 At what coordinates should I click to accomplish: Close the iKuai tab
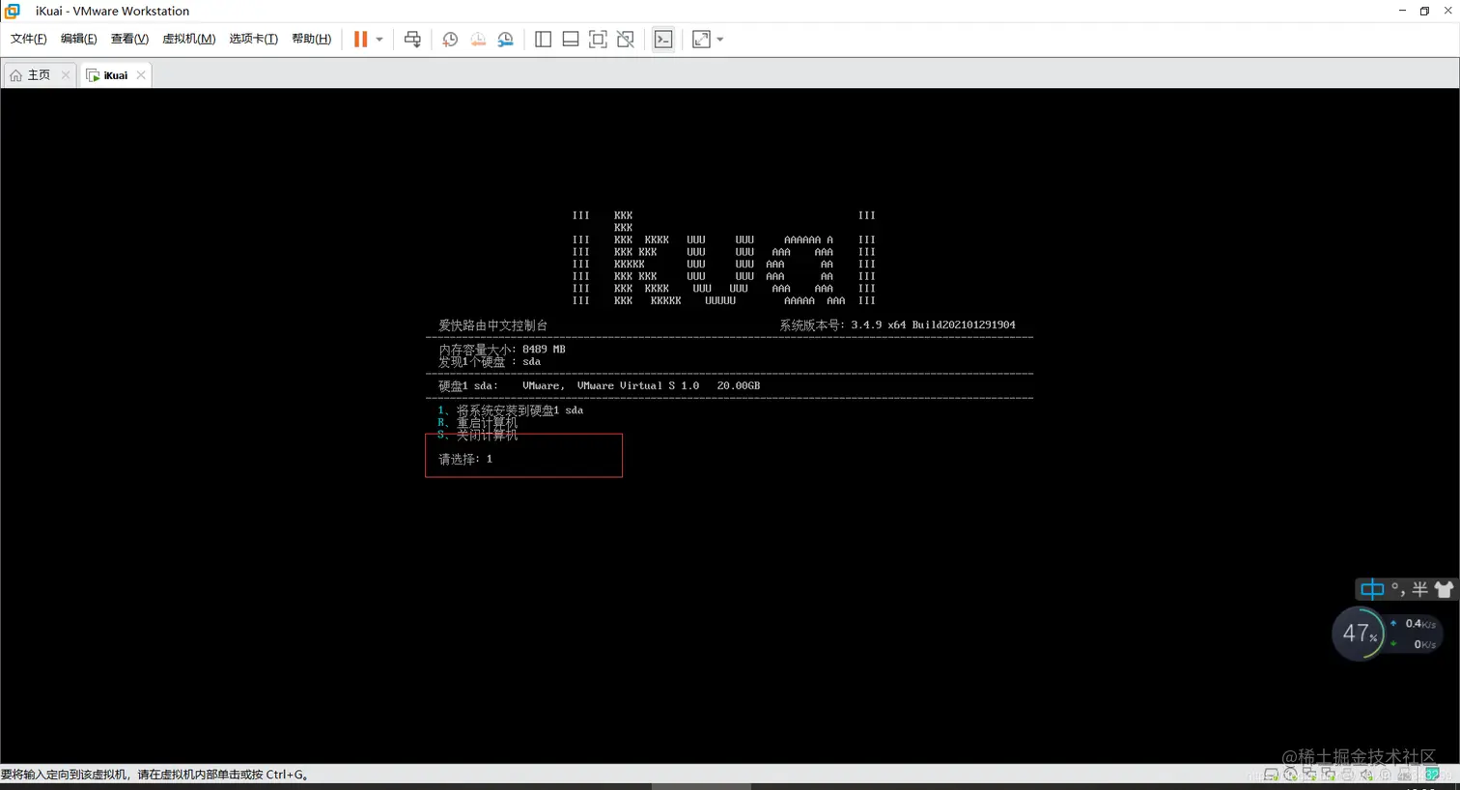tap(141, 74)
